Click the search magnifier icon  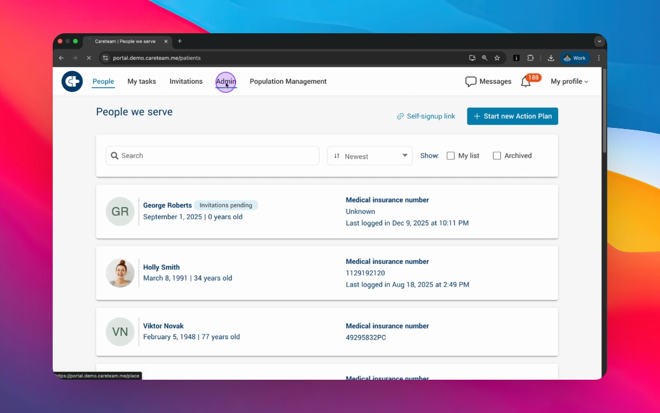(115, 155)
